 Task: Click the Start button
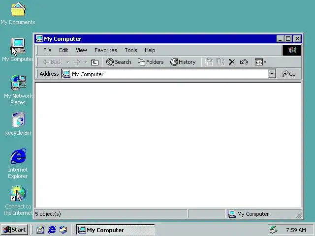(x=14, y=230)
